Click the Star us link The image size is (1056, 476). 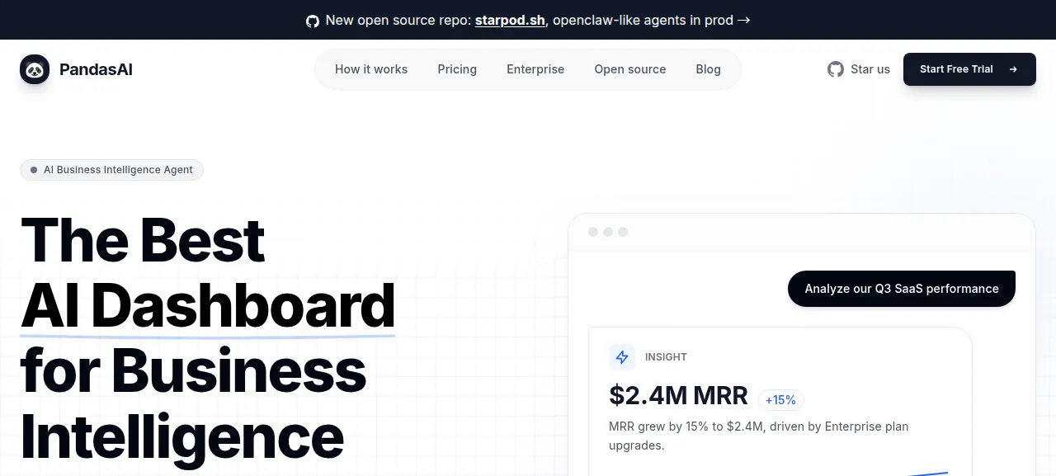tap(859, 69)
